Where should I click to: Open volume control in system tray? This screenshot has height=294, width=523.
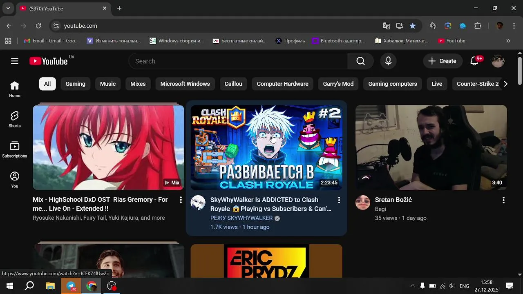pos(451,286)
